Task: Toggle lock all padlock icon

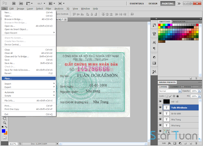Action: (x=178, y=96)
